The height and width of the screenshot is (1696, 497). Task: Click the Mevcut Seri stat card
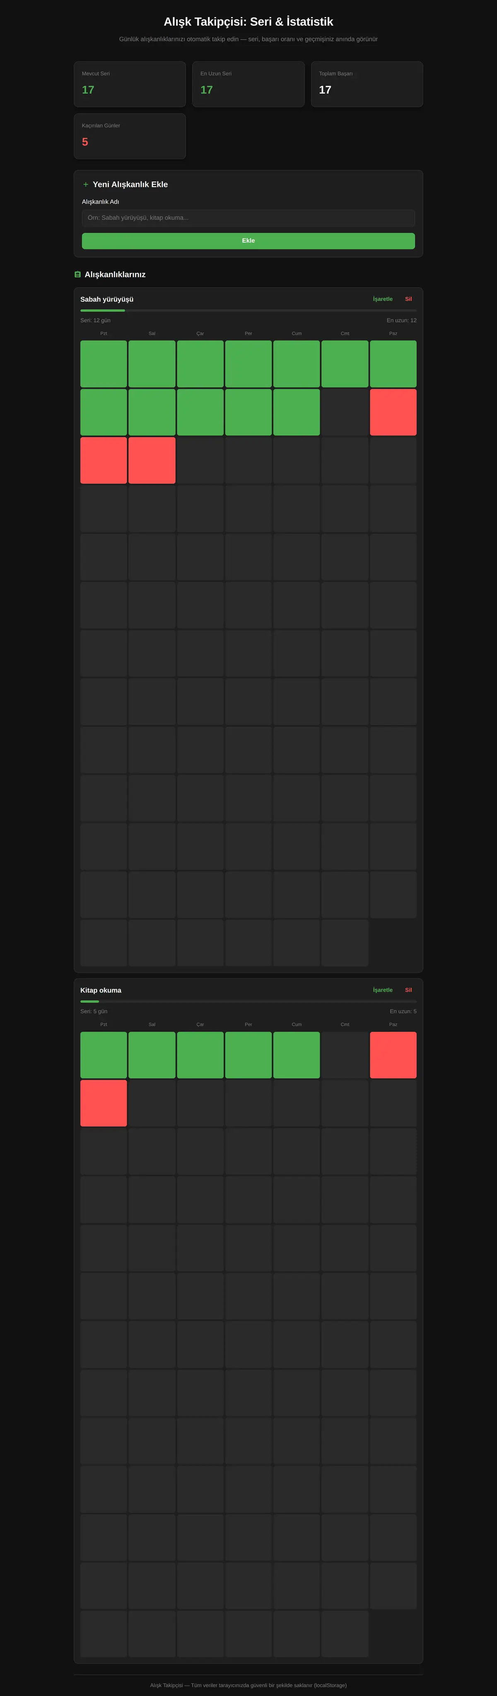pyautogui.click(x=130, y=84)
